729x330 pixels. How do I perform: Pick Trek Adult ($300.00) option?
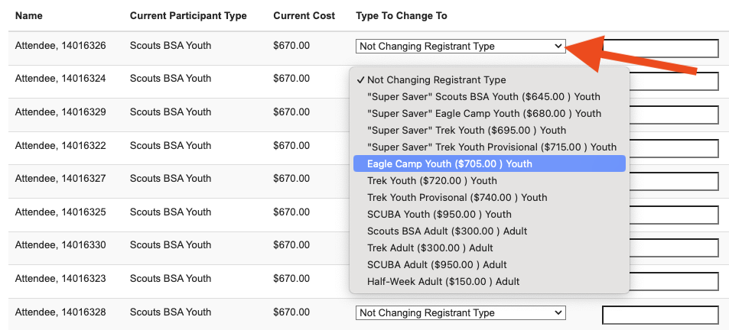[x=430, y=248]
